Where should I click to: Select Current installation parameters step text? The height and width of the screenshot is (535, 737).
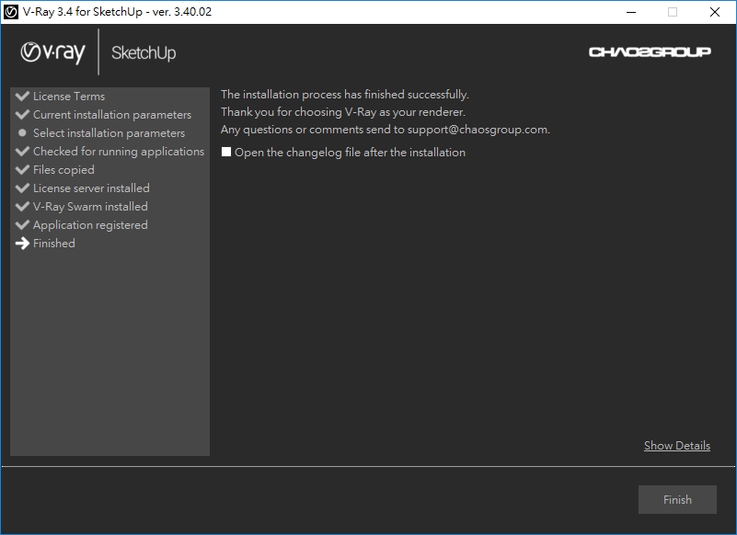pyautogui.click(x=112, y=115)
